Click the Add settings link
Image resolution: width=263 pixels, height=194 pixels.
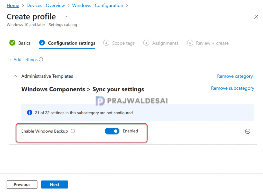tap(23, 60)
